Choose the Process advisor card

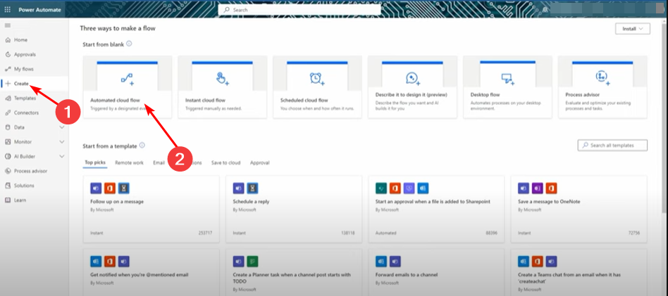coord(602,86)
